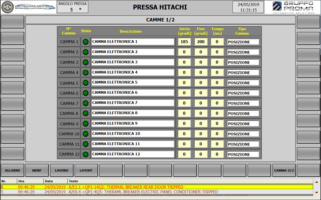Open Tipo Camma selector for CAMMA 1
321x200 pixels.
tap(243, 42)
